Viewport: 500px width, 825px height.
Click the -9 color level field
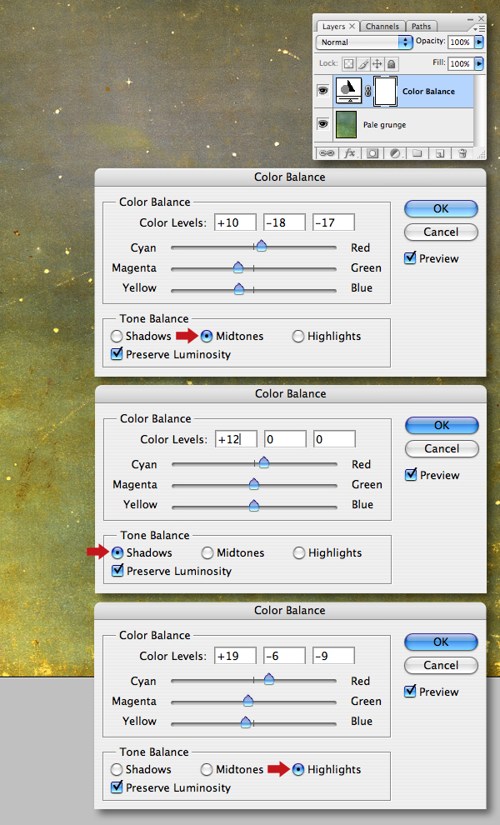tap(333, 656)
